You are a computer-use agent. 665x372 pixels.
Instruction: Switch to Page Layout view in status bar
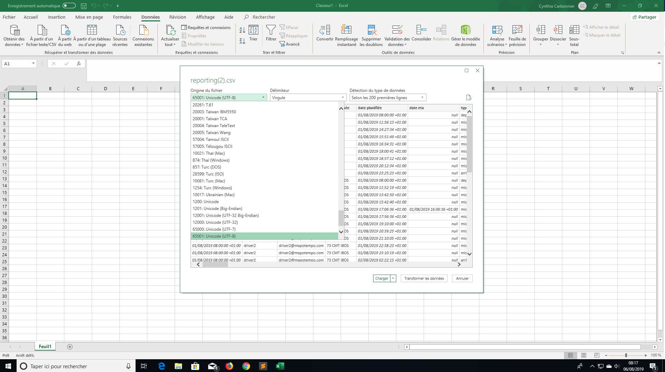583,355
